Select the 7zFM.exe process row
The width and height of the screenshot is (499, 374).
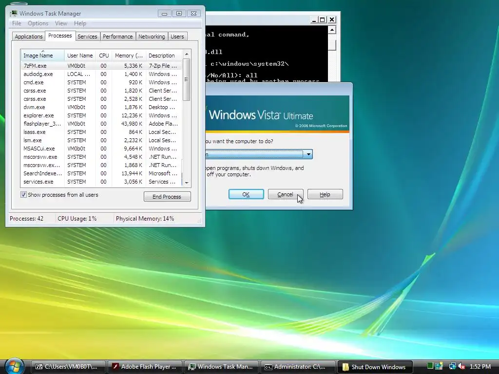(101, 66)
